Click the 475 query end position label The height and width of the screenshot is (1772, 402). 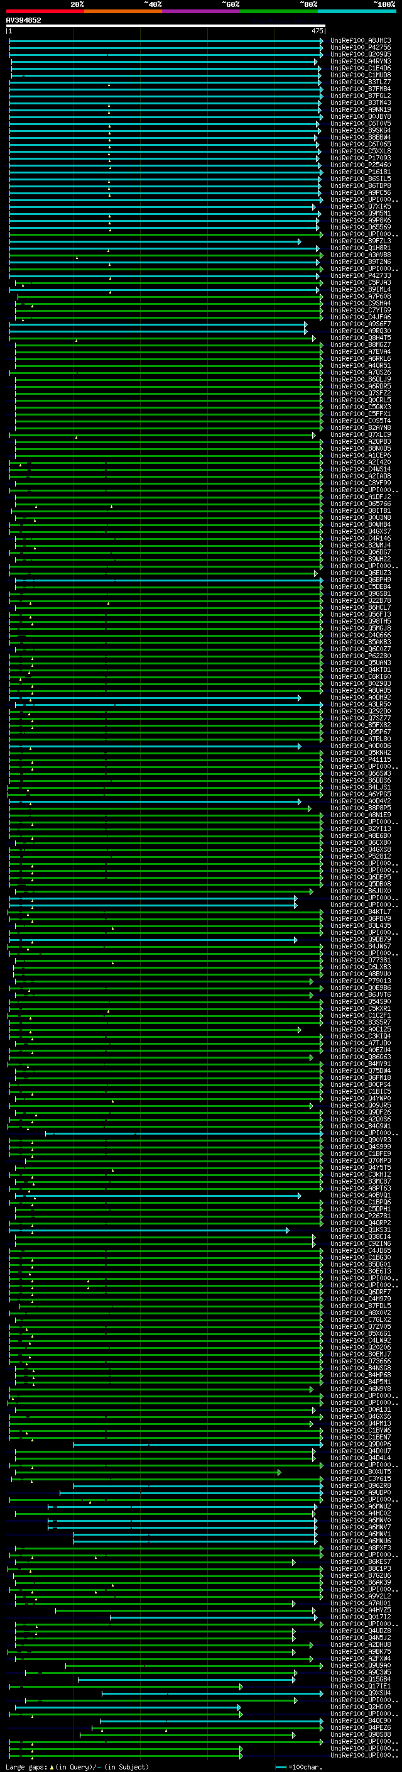coord(317,31)
